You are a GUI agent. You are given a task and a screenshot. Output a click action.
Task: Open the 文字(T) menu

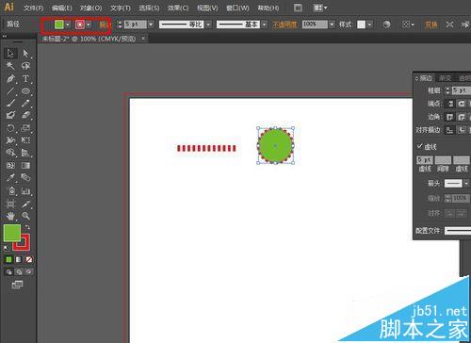click(x=121, y=8)
